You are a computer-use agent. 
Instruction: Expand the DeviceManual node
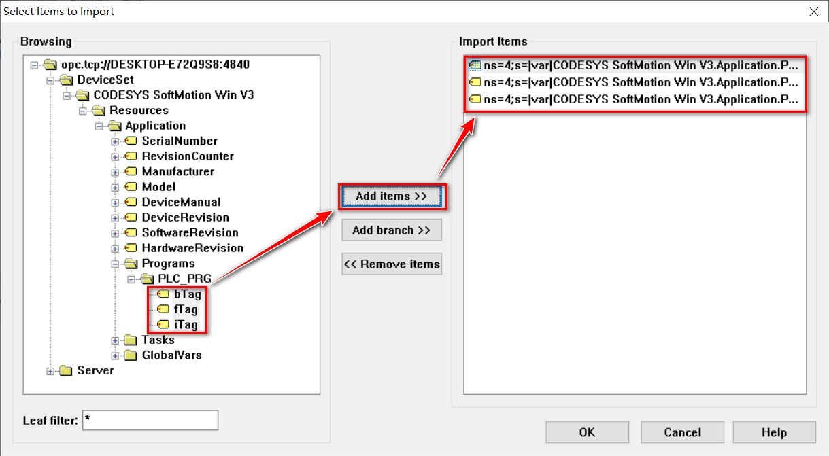(115, 203)
